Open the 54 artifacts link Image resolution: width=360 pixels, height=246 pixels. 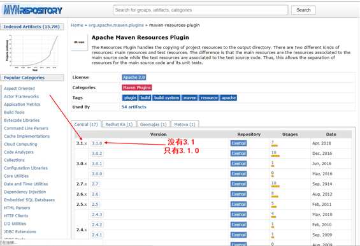(134, 107)
